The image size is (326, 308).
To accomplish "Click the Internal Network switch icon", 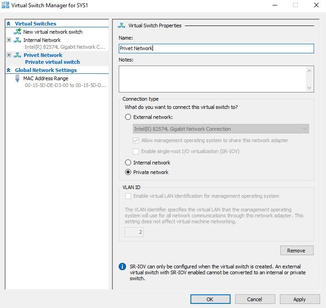I will click(17, 40).
